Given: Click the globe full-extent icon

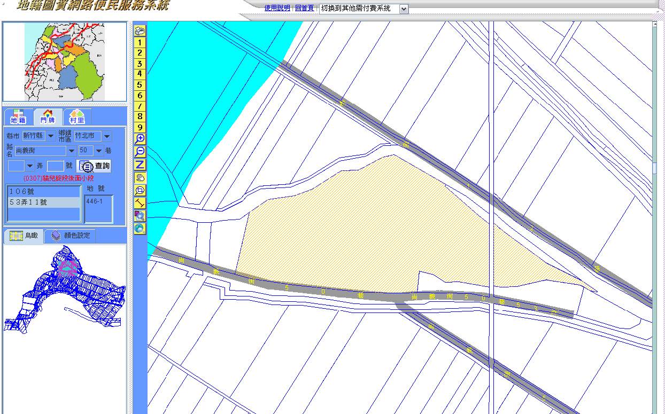Looking at the screenshot, I should pos(140,229).
